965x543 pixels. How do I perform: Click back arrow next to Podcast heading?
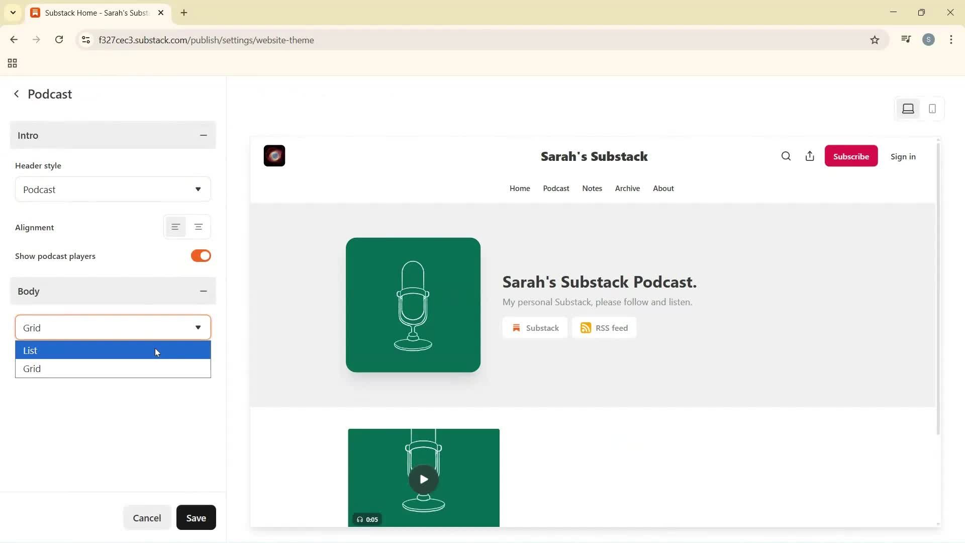click(x=17, y=94)
